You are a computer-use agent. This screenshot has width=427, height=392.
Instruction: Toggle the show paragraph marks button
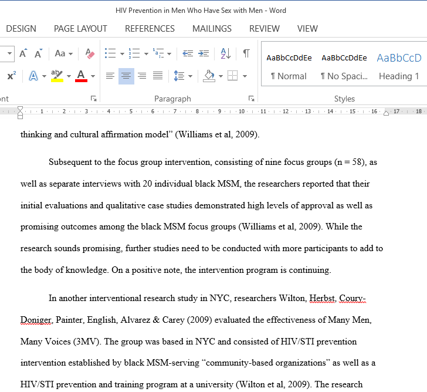tap(246, 53)
